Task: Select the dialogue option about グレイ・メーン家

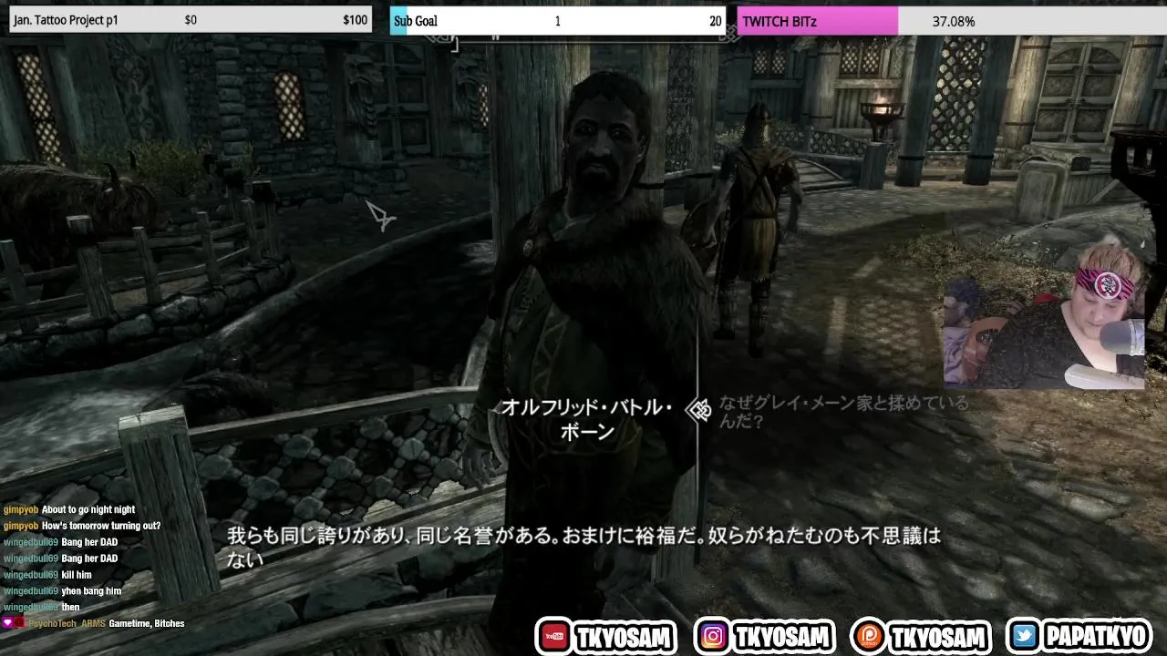Action: (x=843, y=412)
